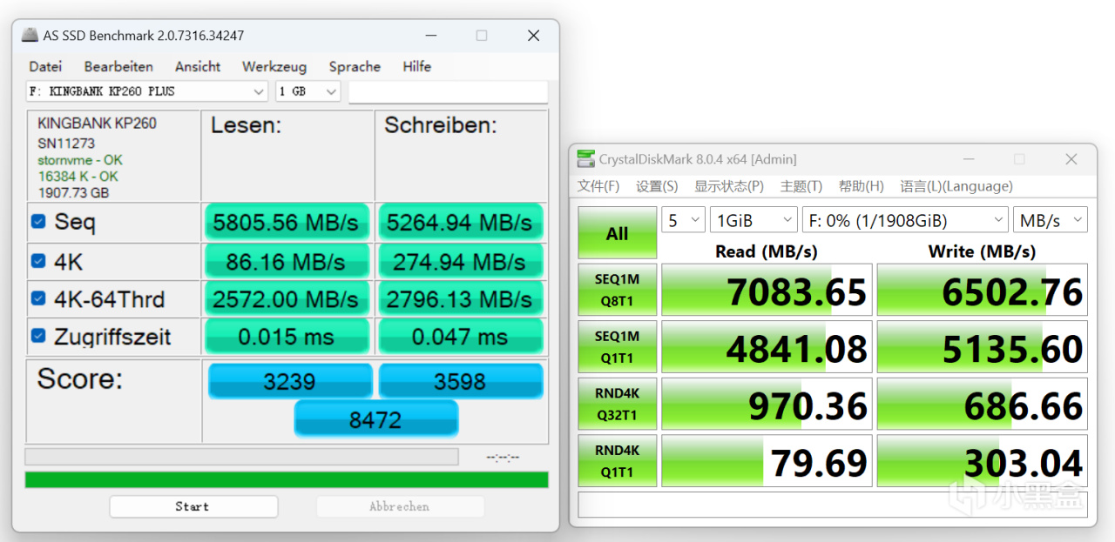This screenshot has width=1115, height=542.
Task: Open the 显示状态(P) menu
Action: coord(729,186)
